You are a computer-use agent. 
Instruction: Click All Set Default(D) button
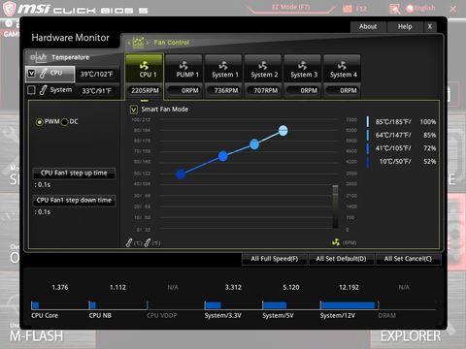341,259
